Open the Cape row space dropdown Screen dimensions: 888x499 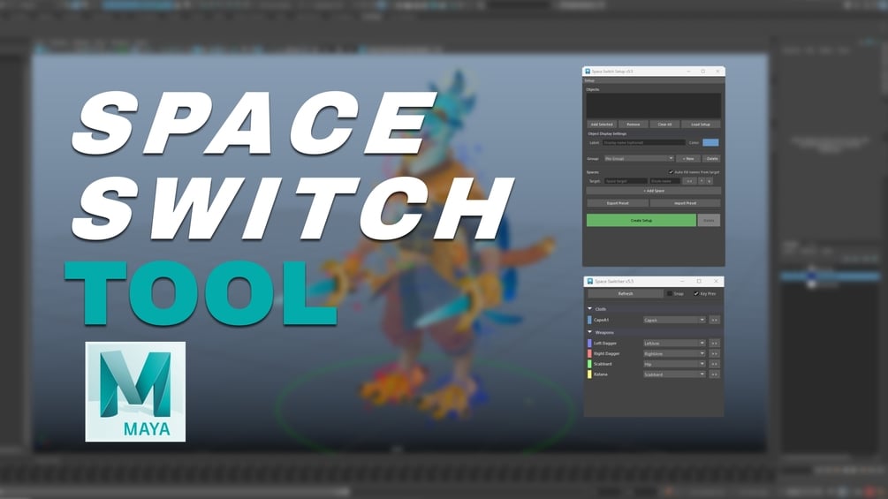click(674, 321)
